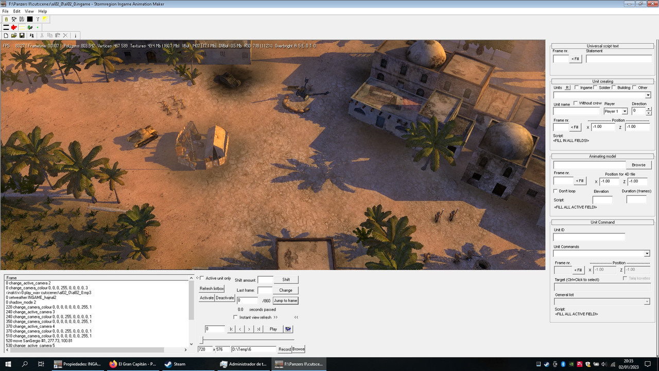
Task: Click the Unit ID input field
Action: [x=589, y=237]
